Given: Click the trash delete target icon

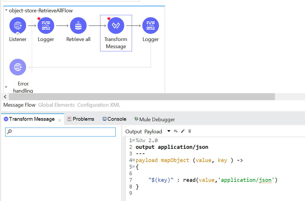Looking at the screenshot, I should tap(190, 131).
